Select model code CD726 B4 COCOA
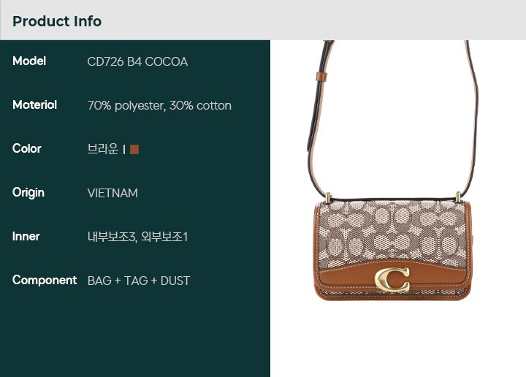 pos(137,61)
